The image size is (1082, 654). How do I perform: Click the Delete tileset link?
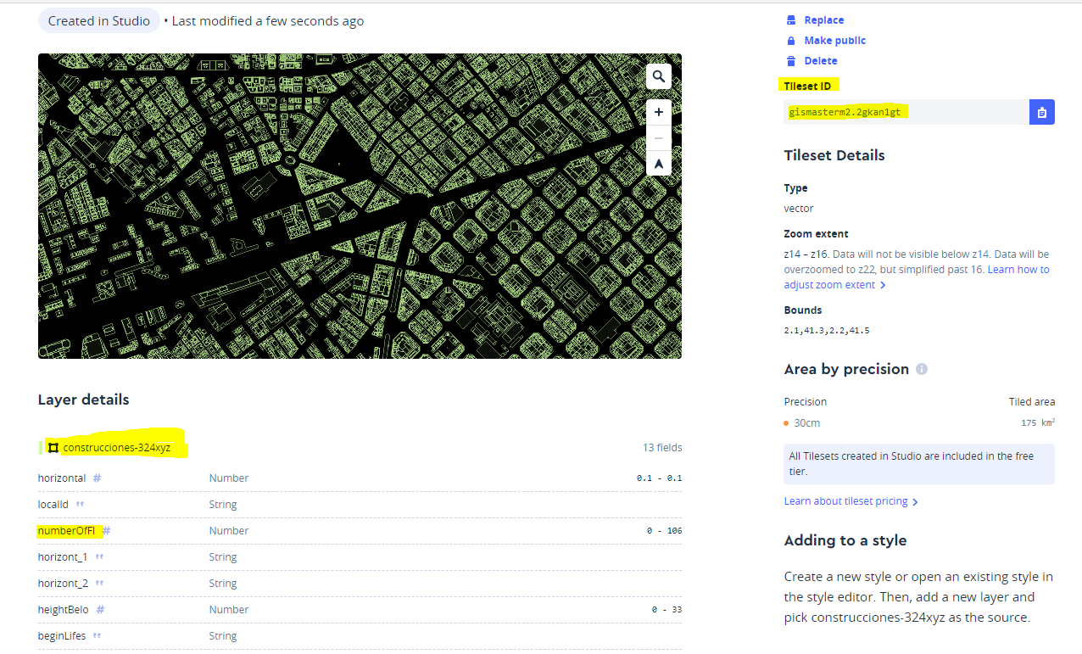[821, 60]
